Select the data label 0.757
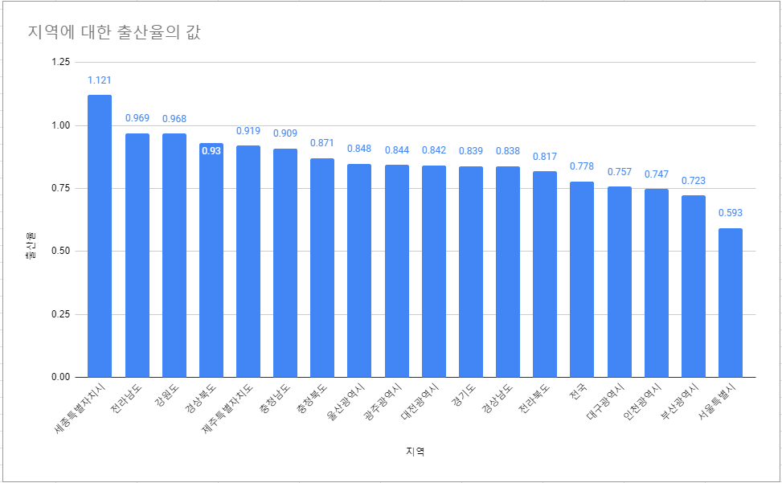 620,172
